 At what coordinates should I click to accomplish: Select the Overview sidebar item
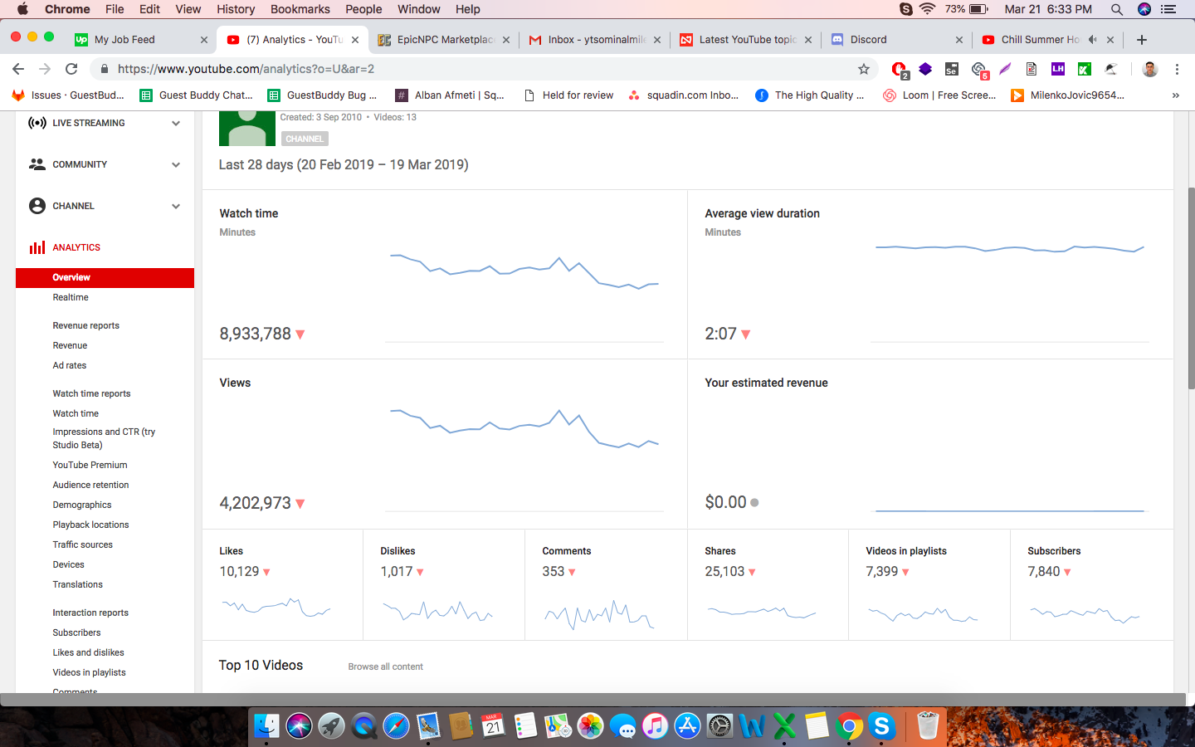105,277
